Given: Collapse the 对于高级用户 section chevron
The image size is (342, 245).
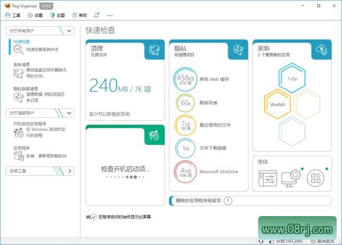Looking at the screenshot, I should tap(69, 113).
